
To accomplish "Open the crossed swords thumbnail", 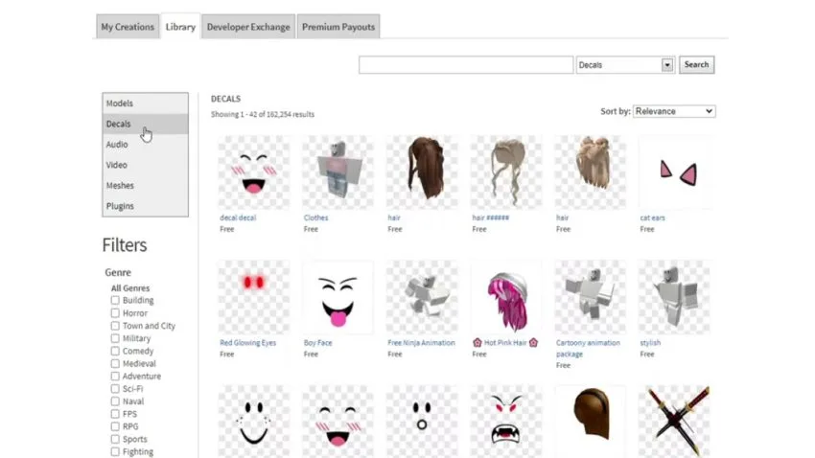I will point(675,422).
